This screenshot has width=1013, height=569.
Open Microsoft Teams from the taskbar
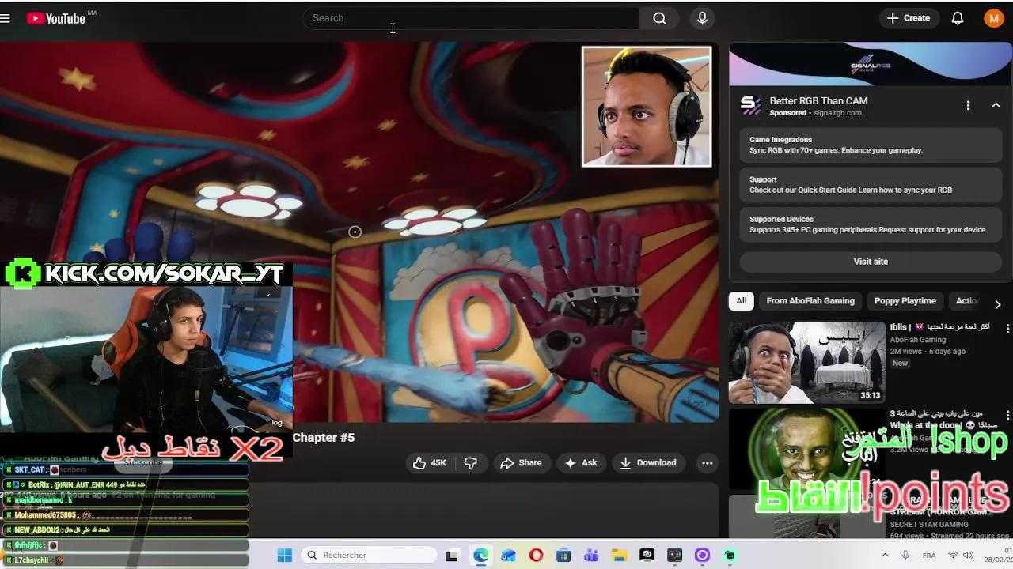pos(591,555)
